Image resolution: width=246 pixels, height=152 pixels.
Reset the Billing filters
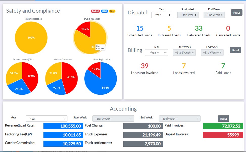pyautogui.click(x=235, y=50)
